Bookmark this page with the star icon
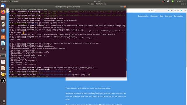Viewport: 187px width, 105px height. [x=154, y=10]
